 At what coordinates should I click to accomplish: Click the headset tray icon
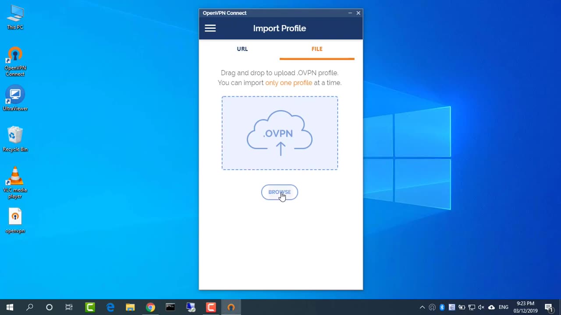(432, 307)
